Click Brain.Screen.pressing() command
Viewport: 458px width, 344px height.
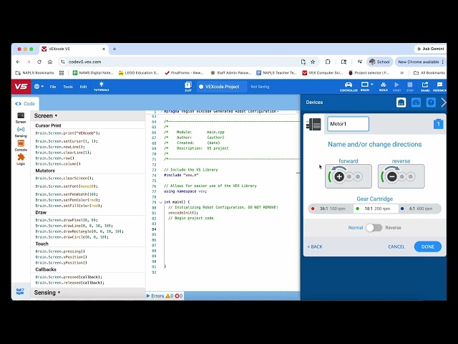pyautogui.click(x=60, y=252)
